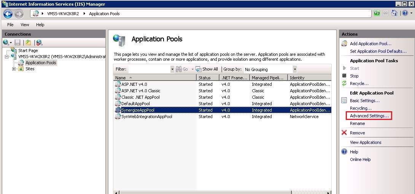Click the red X Remove icon
The width and height of the screenshot is (415, 194).
click(344, 132)
